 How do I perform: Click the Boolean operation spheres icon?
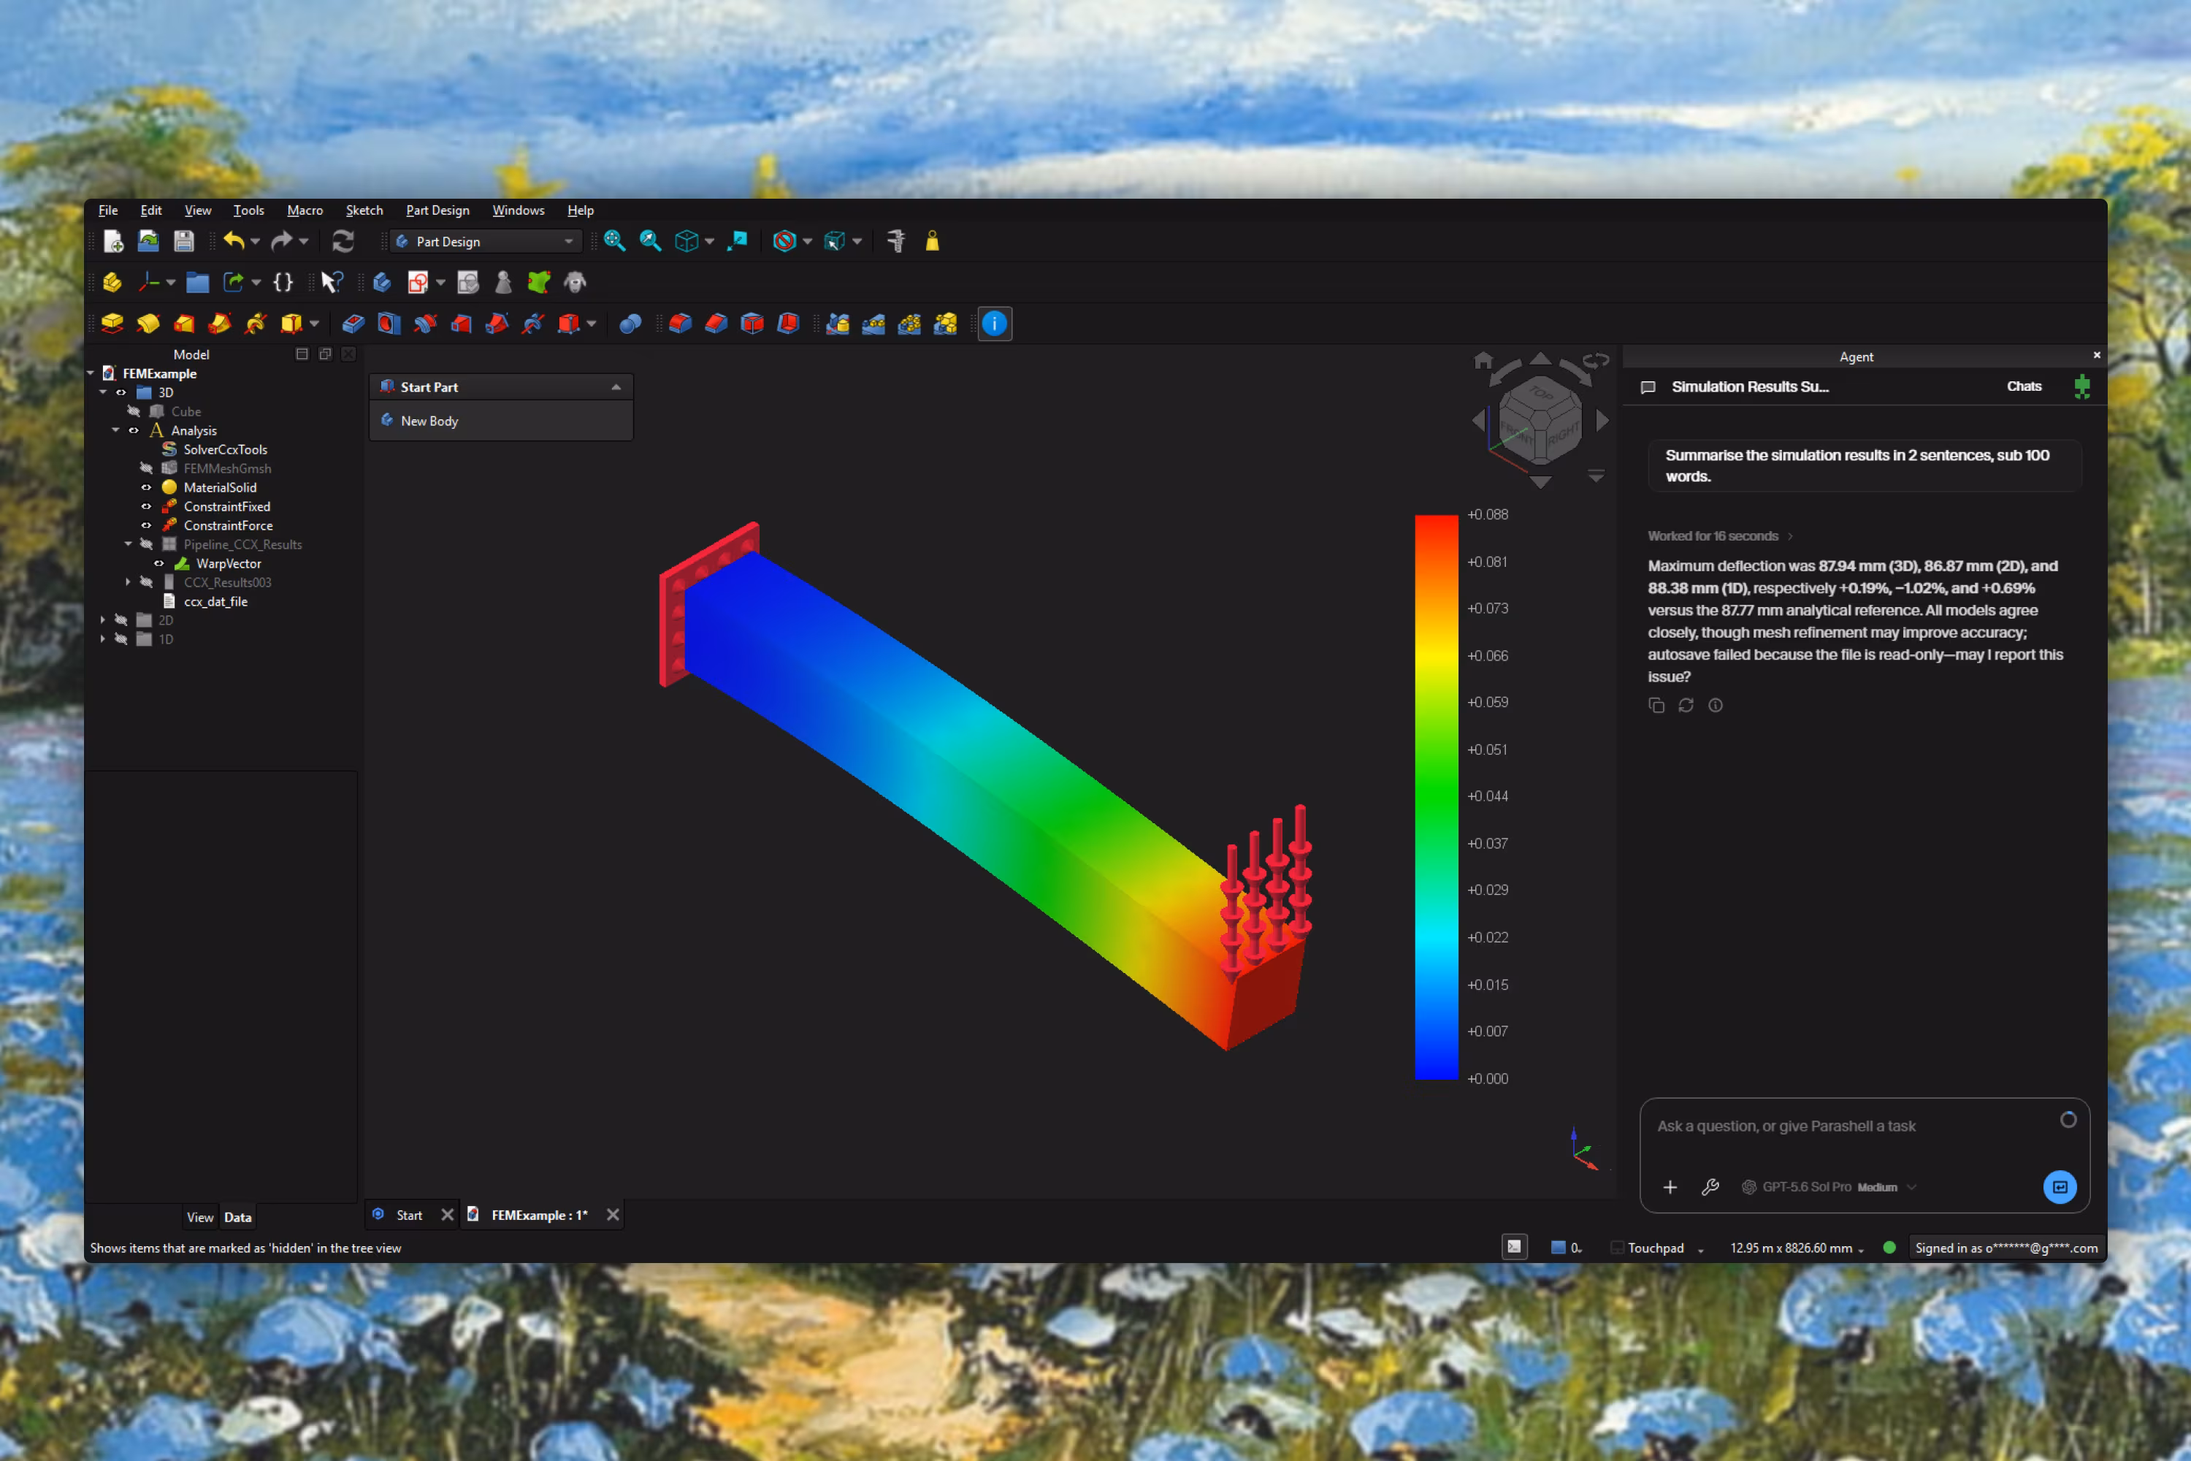[x=630, y=324]
